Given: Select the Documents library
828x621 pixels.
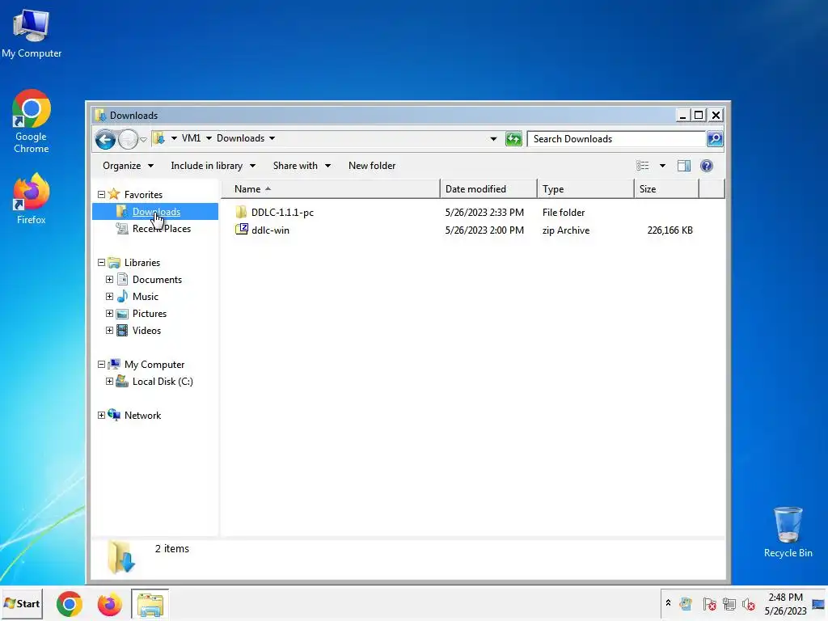Looking at the screenshot, I should tap(157, 279).
